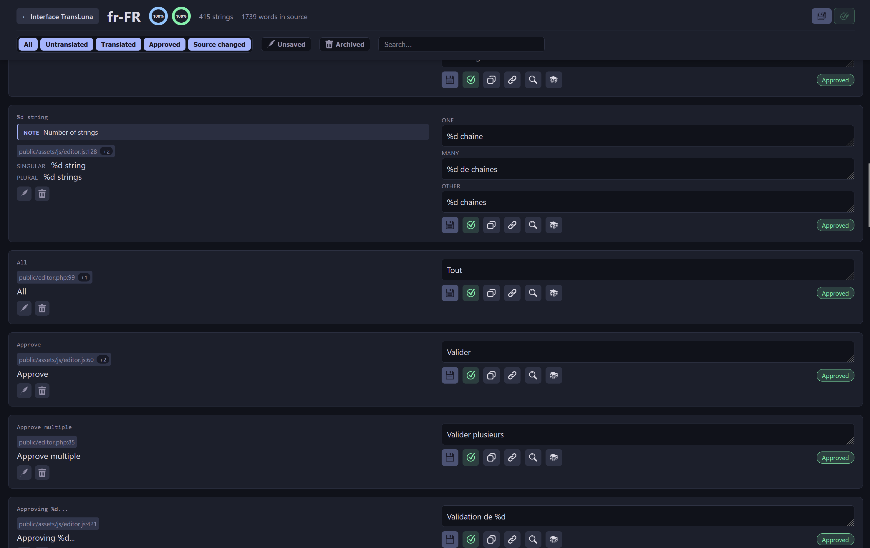Click copy source icon in 'Tout' row
The height and width of the screenshot is (548, 870).
[x=491, y=293]
